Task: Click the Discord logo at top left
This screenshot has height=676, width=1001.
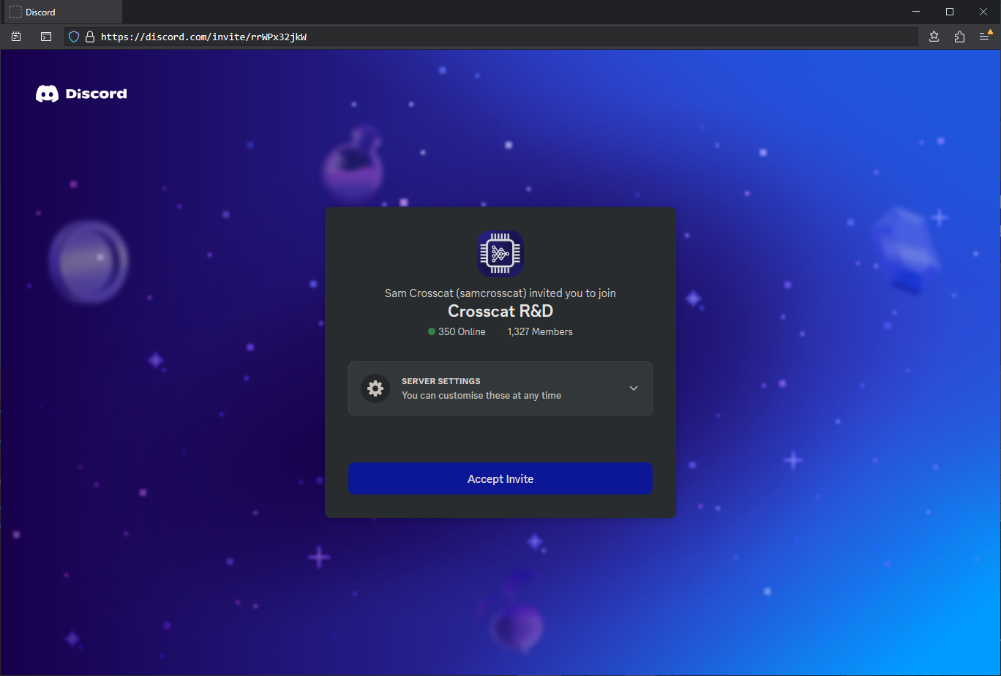Action: click(81, 94)
